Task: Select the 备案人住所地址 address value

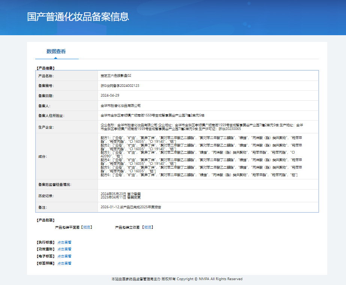Action: click(x=152, y=115)
